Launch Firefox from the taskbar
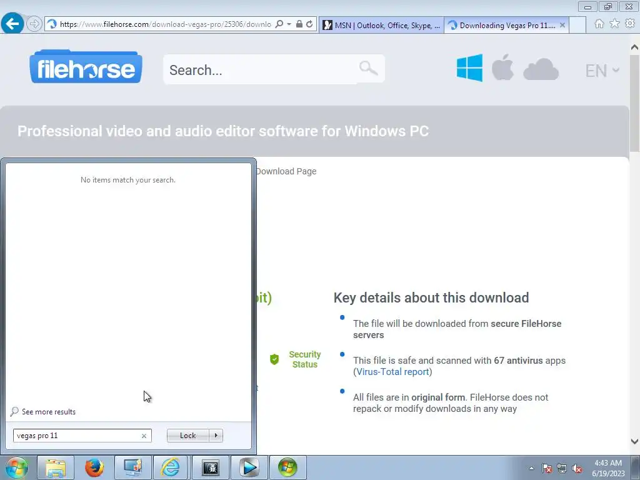Screen dimensions: 640x480 click(94, 467)
